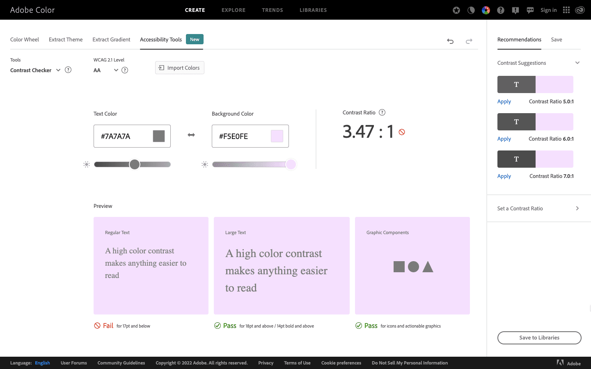Click the Regular Text preview card
The height and width of the screenshot is (369, 591).
[151, 266]
